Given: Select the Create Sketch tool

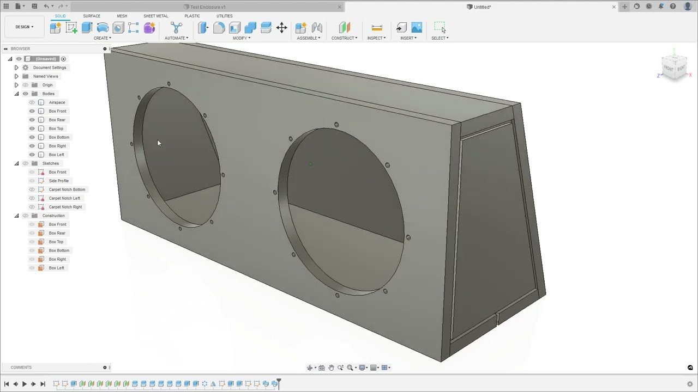Looking at the screenshot, I should [x=71, y=28].
